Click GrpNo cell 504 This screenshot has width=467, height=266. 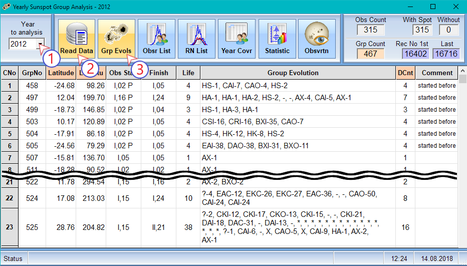pyautogui.click(x=32, y=134)
